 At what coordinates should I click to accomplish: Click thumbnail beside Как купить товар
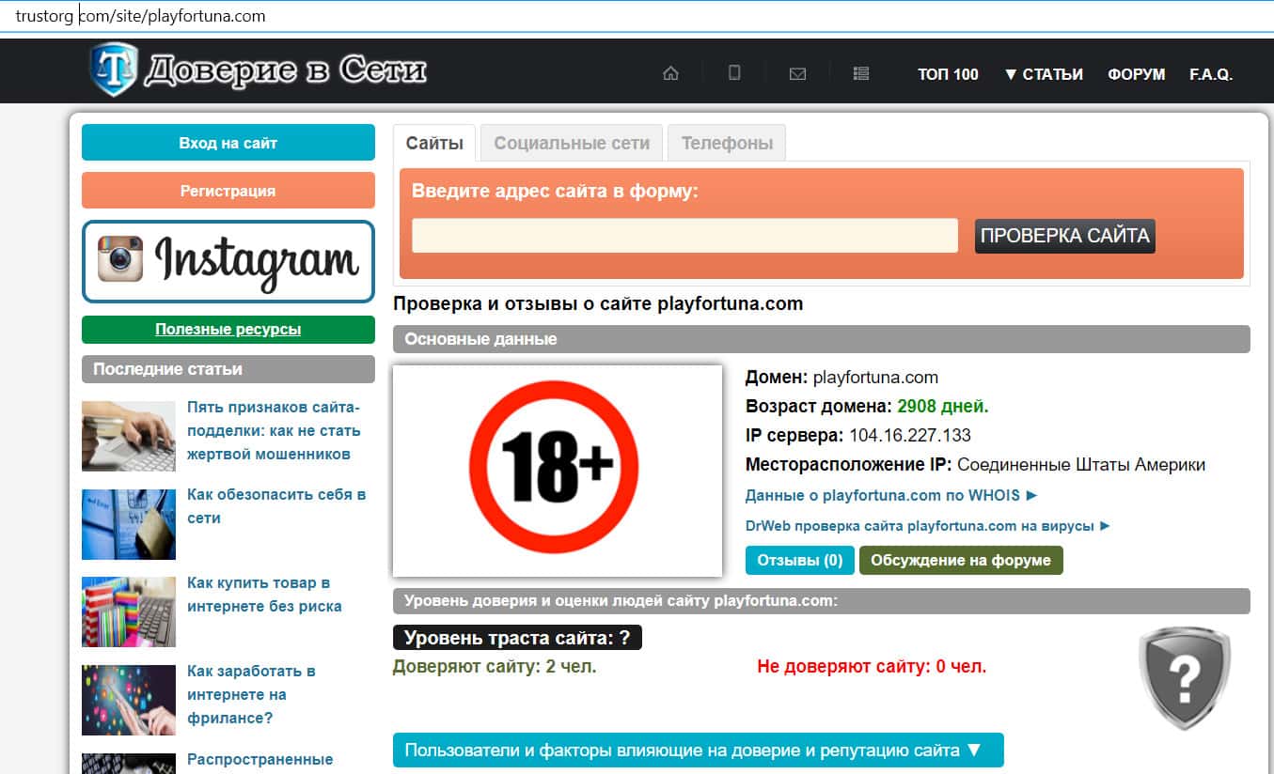pos(129,611)
